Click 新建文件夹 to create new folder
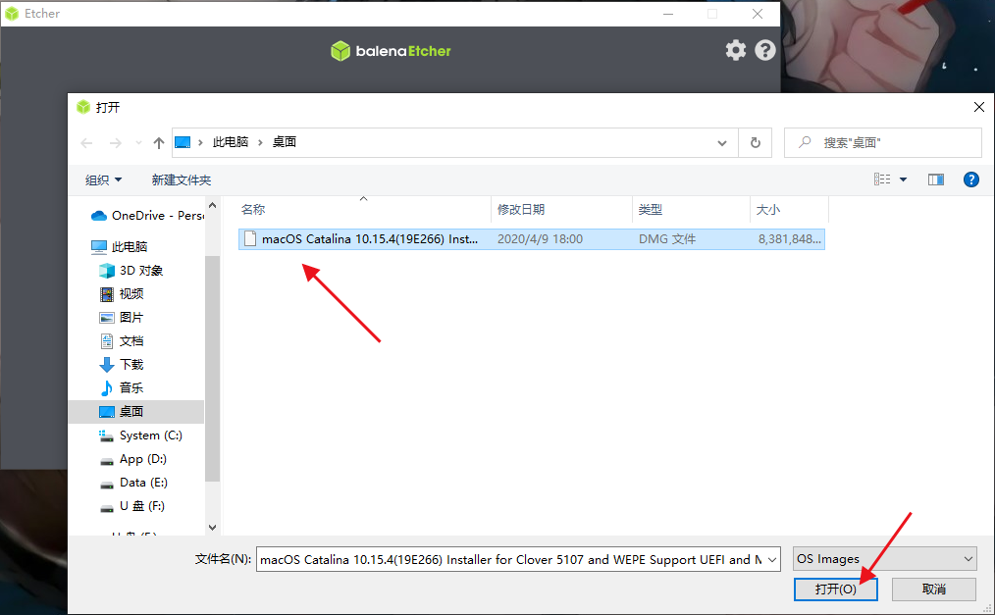 [181, 179]
